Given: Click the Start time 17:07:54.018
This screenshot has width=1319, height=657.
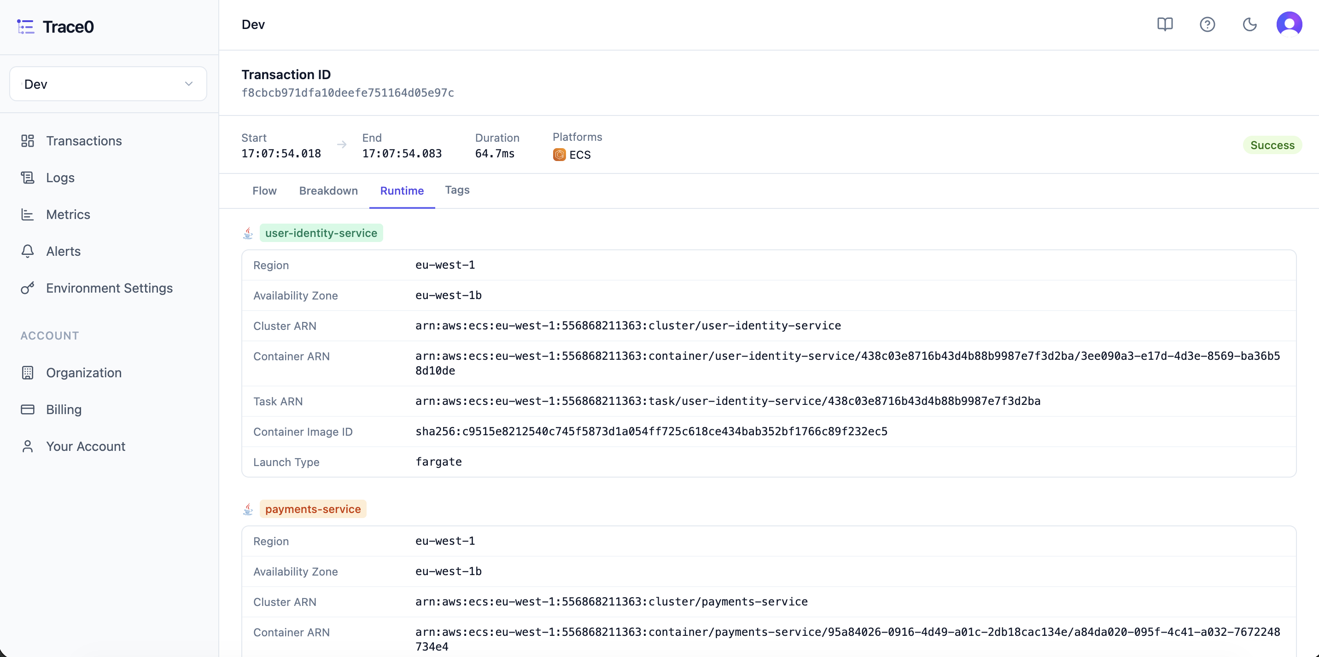Looking at the screenshot, I should [281, 154].
